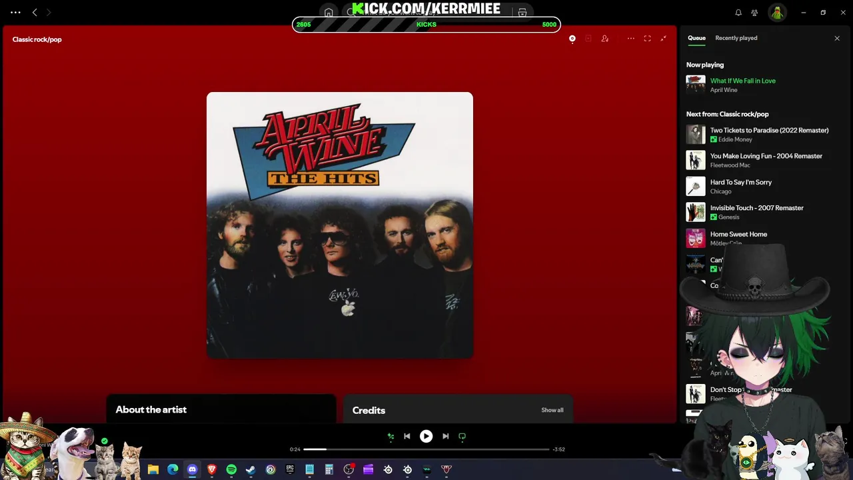
Task: Open Epic Games Launcher from the taskbar
Action: 290,470
